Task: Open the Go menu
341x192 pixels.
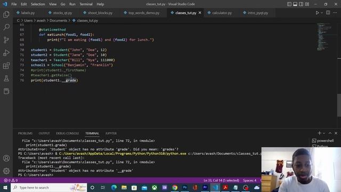Action: [x=63, y=4]
